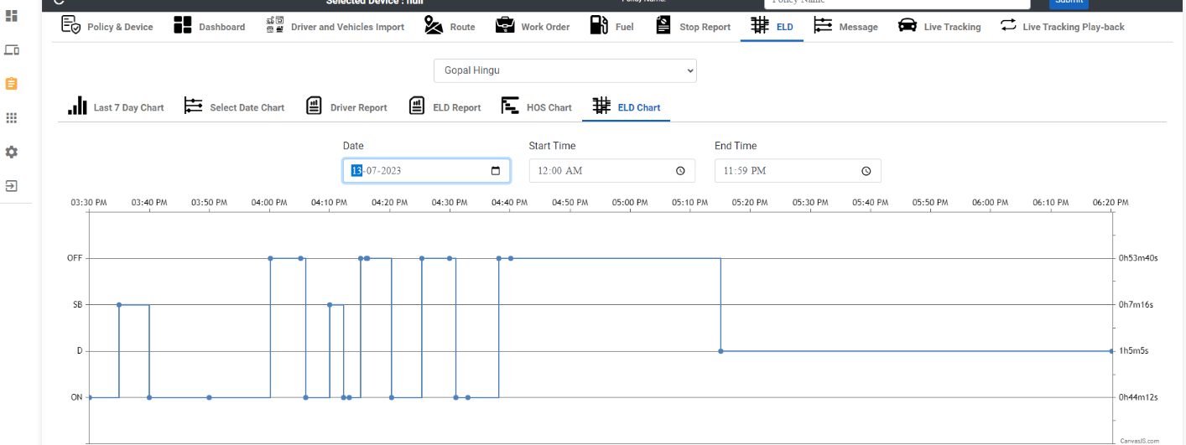Click the Start Time field
The height and width of the screenshot is (445, 1186).
(612, 171)
